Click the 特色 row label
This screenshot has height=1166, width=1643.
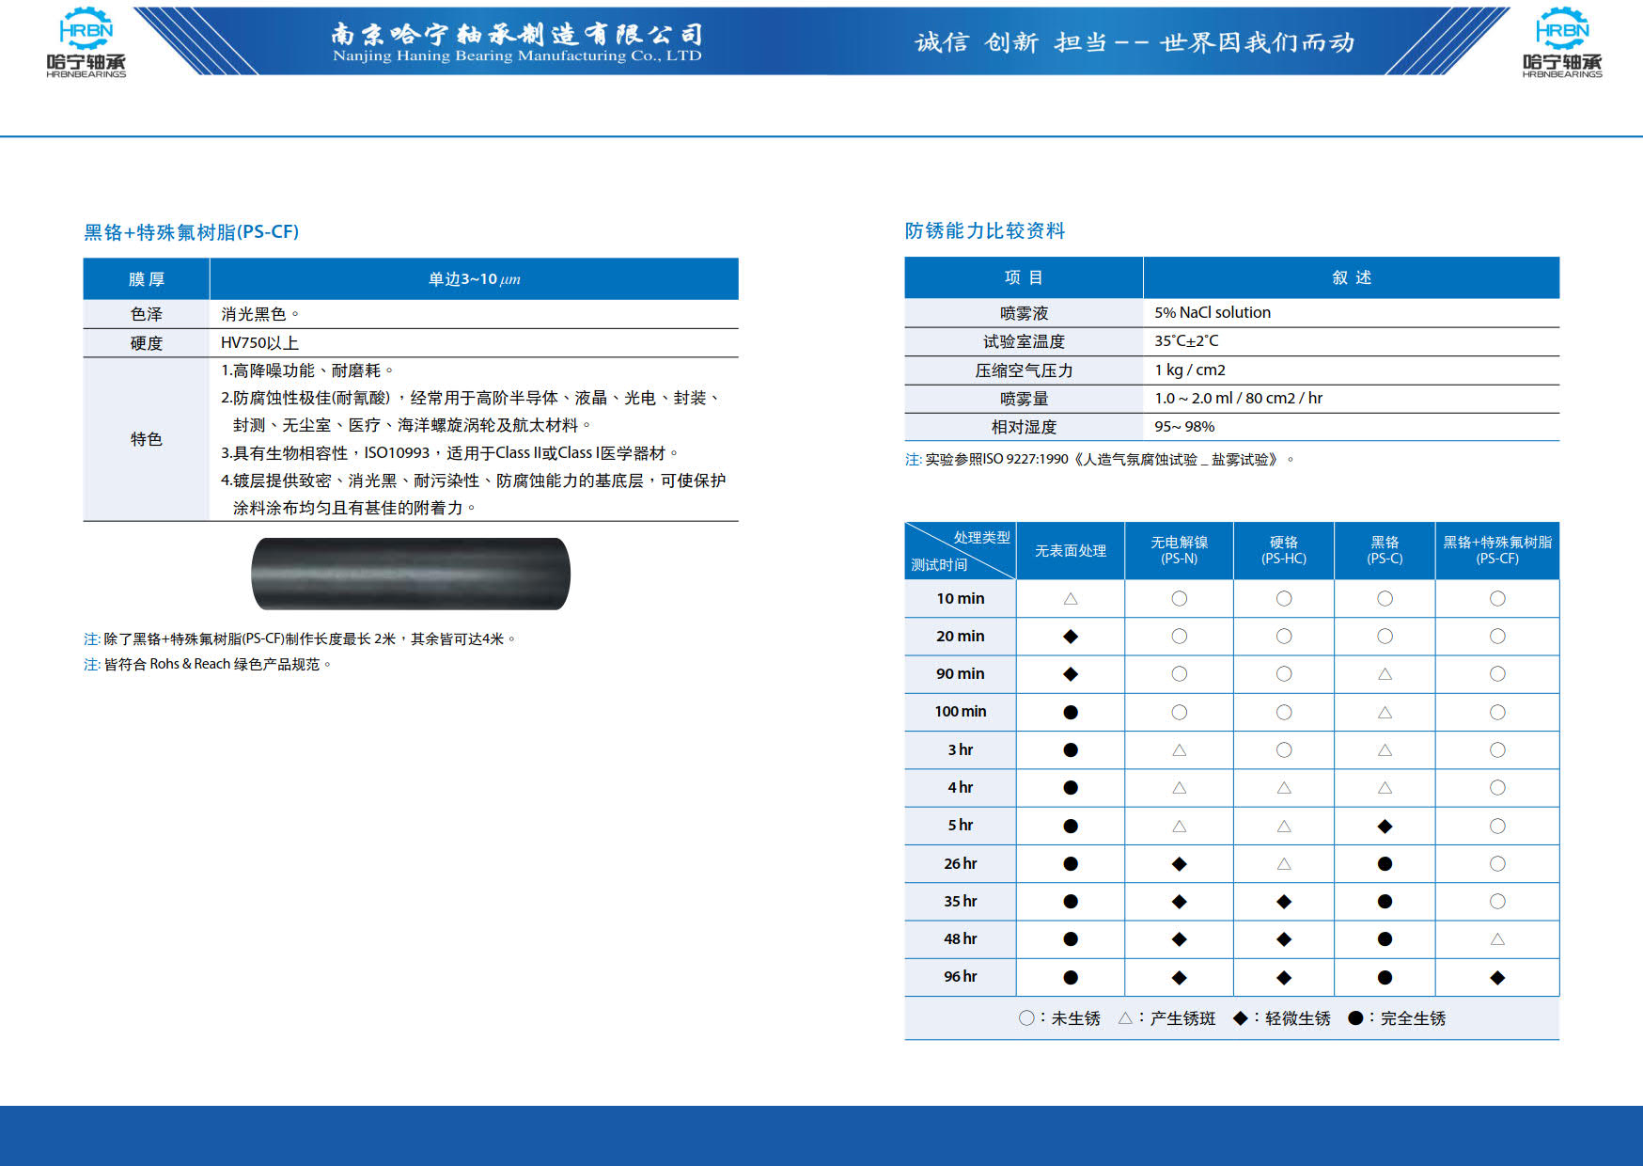point(147,439)
